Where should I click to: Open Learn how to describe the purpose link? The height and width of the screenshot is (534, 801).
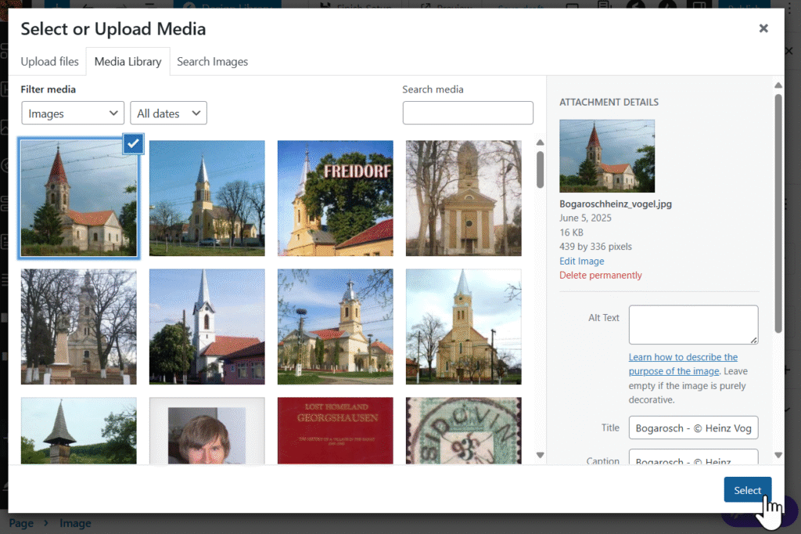(x=683, y=364)
